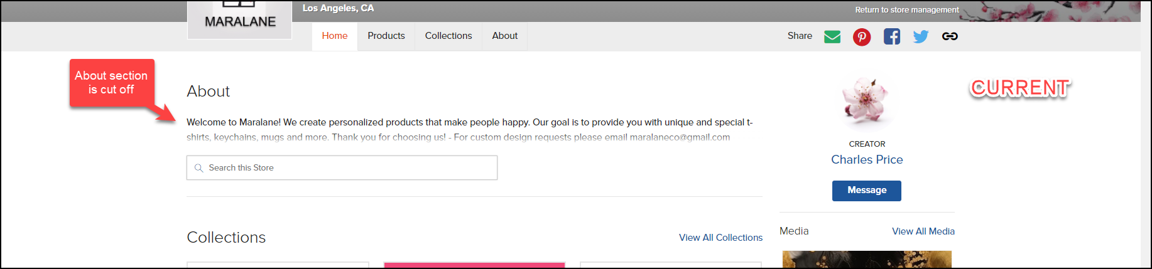1152x269 pixels.
Task: Follow the View All Collections link
Action: point(720,238)
